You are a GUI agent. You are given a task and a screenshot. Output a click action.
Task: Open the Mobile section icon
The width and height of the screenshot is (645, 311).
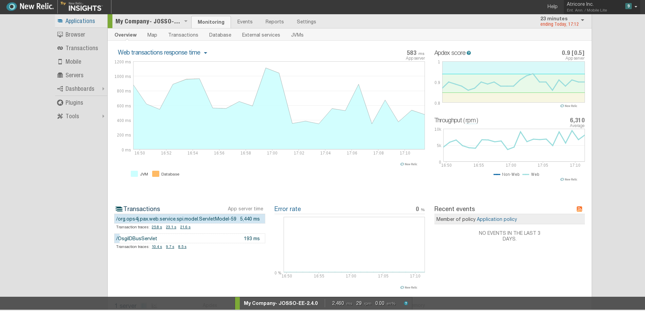click(x=60, y=62)
